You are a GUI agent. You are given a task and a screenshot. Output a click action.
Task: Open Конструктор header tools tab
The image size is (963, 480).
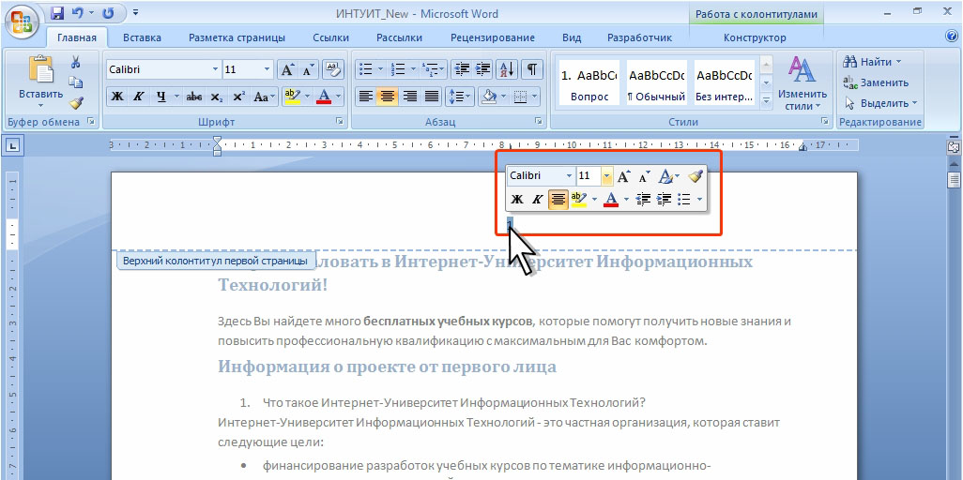pyautogui.click(x=755, y=37)
